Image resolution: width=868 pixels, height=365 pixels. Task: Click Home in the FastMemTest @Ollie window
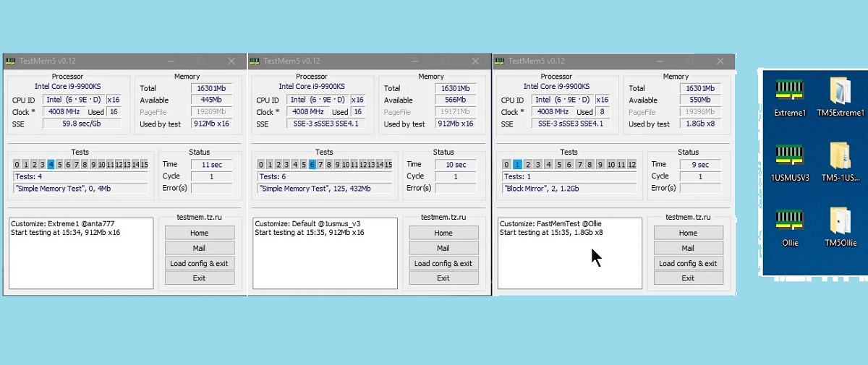click(689, 233)
